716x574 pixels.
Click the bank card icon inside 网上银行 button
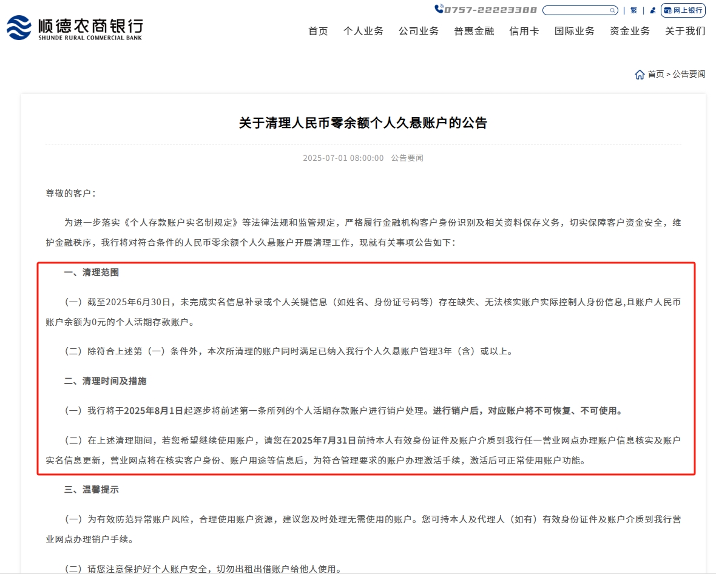click(x=667, y=10)
